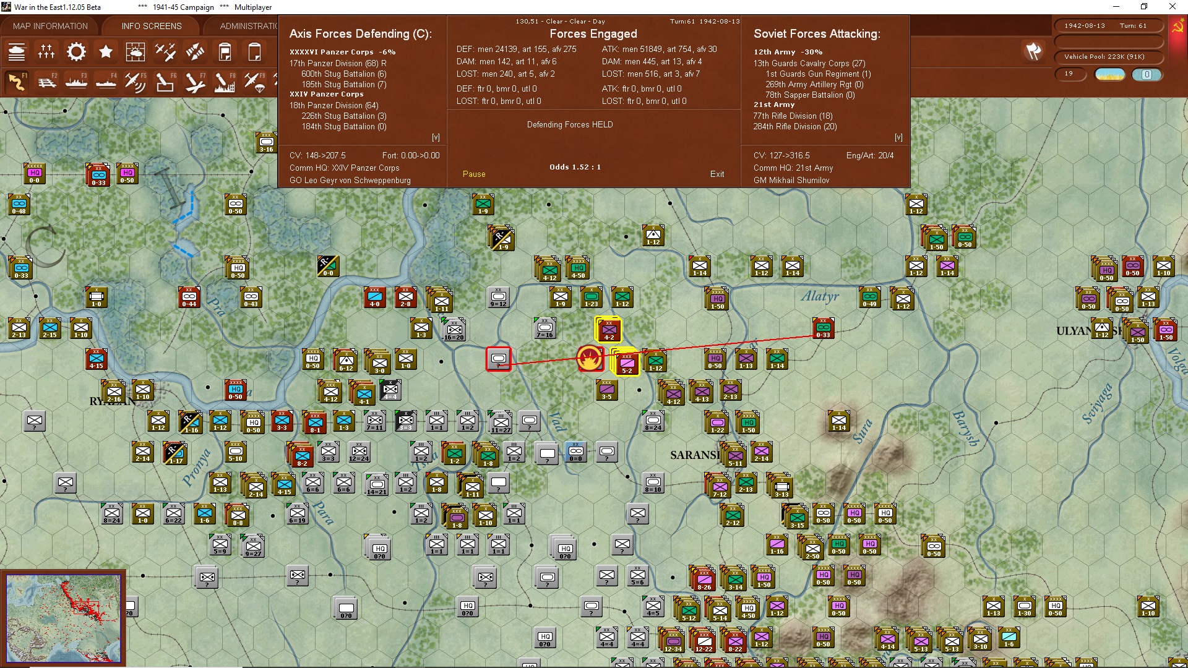
Task: Select F2 rail movement mode
Action: tap(46, 82)
